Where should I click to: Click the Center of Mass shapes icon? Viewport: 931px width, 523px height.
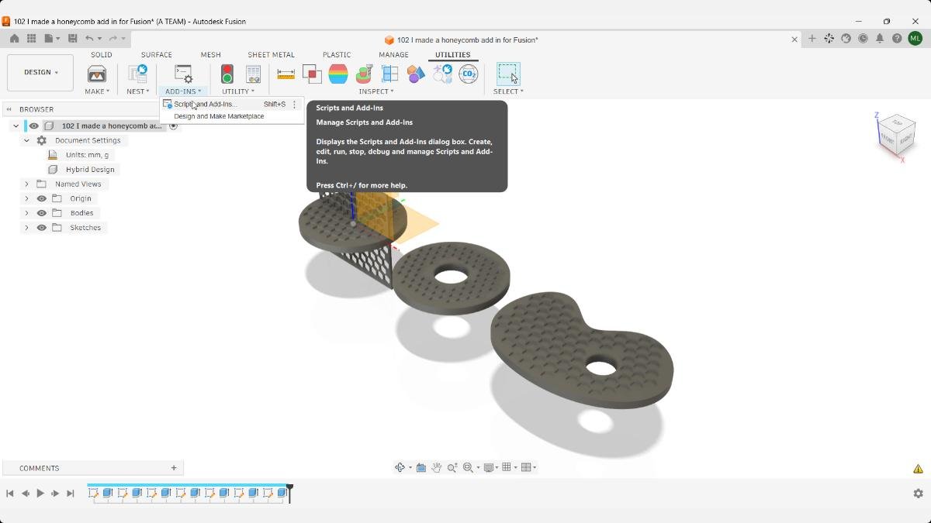tap(416, 74)
